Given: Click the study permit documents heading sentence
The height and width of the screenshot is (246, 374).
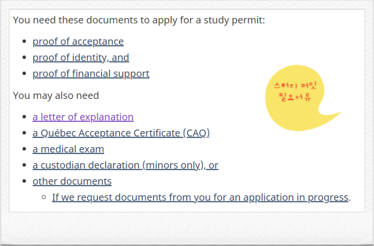Looking at the screenshot, I should 139,20.
